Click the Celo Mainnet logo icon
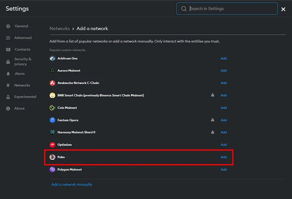The width and height of the screenshot is (292, 199). [x=52, y=108]
